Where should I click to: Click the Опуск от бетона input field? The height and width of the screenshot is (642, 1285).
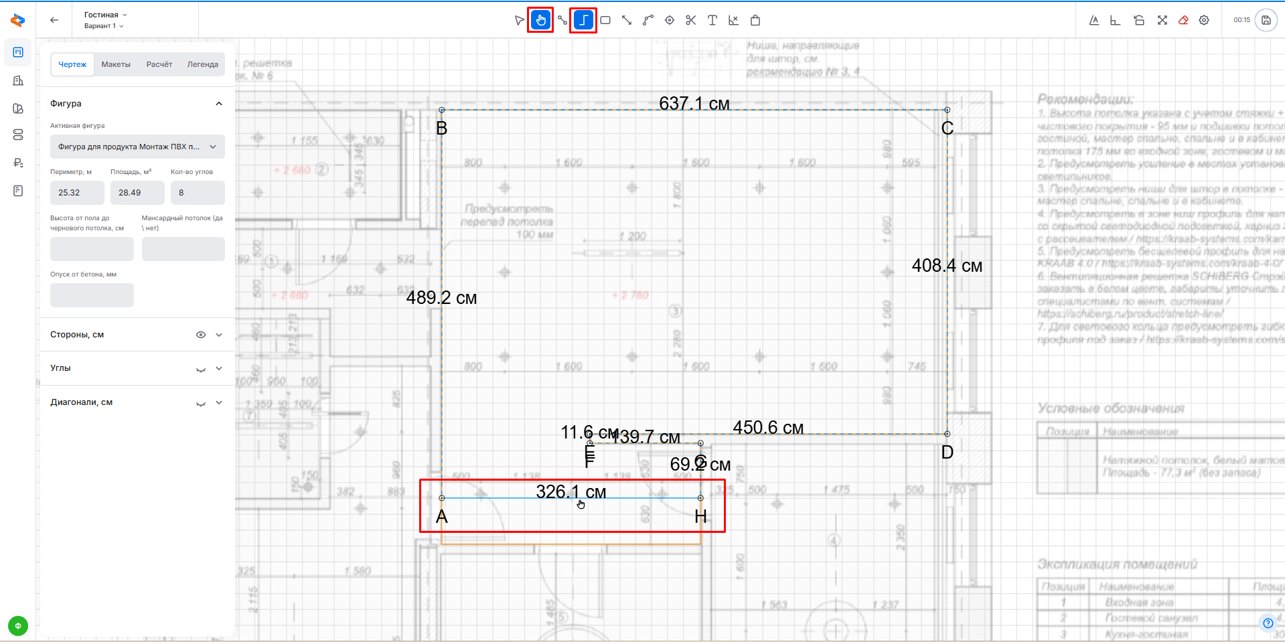click(92, 295)
